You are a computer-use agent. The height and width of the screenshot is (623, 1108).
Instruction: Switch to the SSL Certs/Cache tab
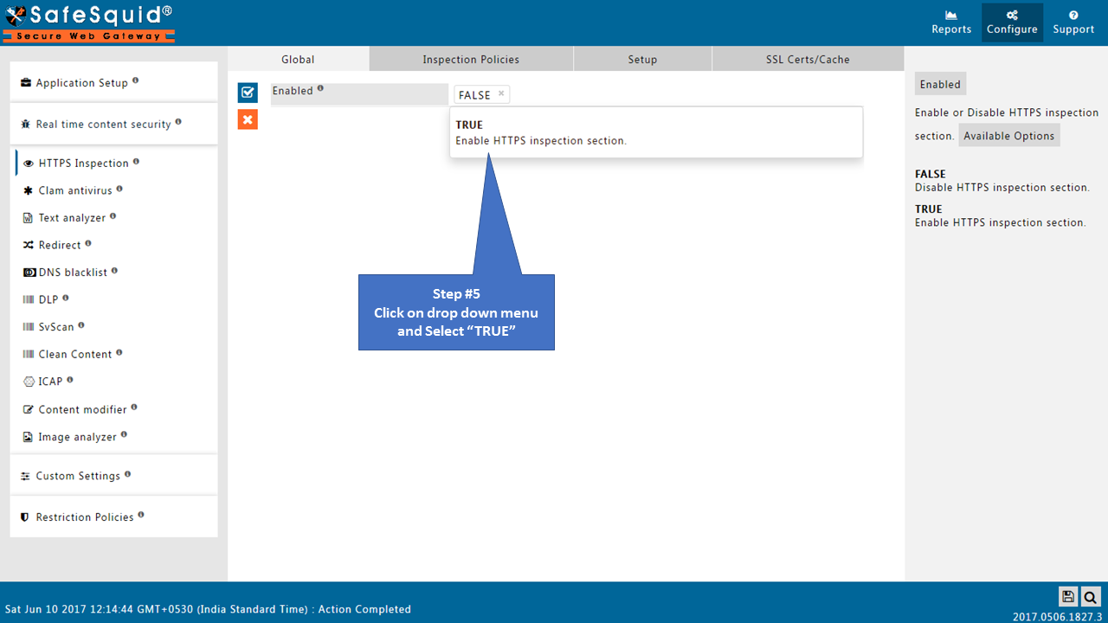[808, 60]
